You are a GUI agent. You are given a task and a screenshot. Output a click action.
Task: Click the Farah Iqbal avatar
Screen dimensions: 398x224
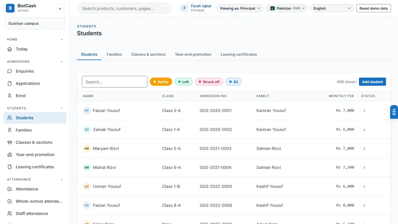coord(184,8)
